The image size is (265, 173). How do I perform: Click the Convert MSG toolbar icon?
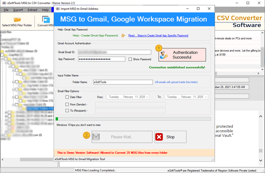click(46, 19)
